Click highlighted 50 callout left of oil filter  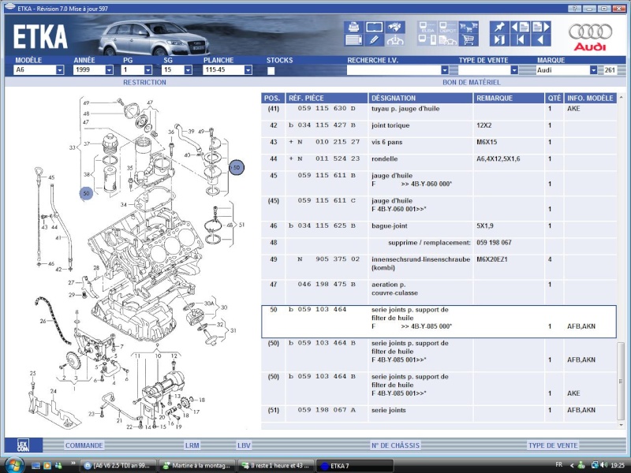point(86,193)
